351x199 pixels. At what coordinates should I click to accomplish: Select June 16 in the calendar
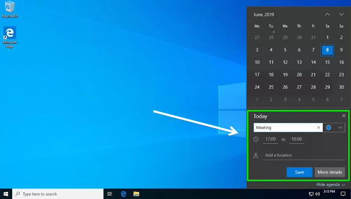coord(341,62)
